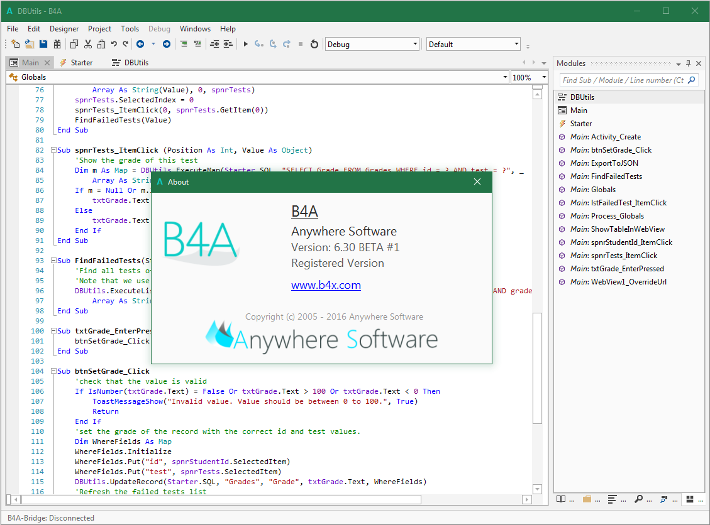Viewport: 710px width, 525px height.
Task: Go to Main: WebView1_OverrideUrl sub
Action: pos(629,282)
